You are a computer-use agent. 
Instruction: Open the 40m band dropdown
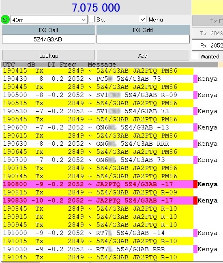point(49,19)
